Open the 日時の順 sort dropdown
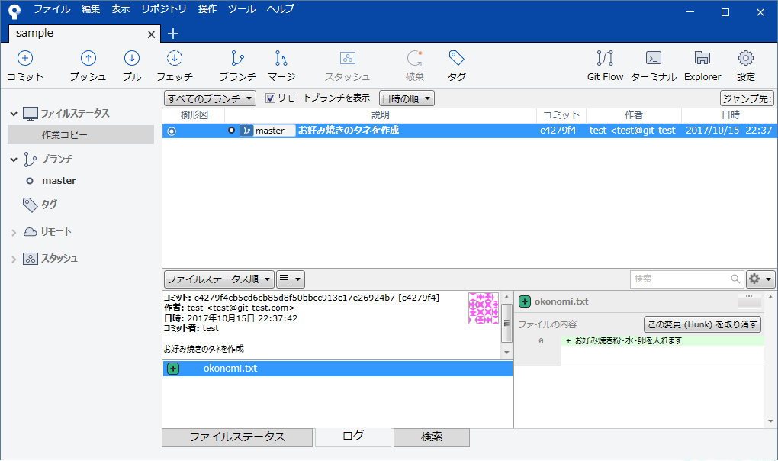This screenshot has width=778, height=461. click(407, 98)
